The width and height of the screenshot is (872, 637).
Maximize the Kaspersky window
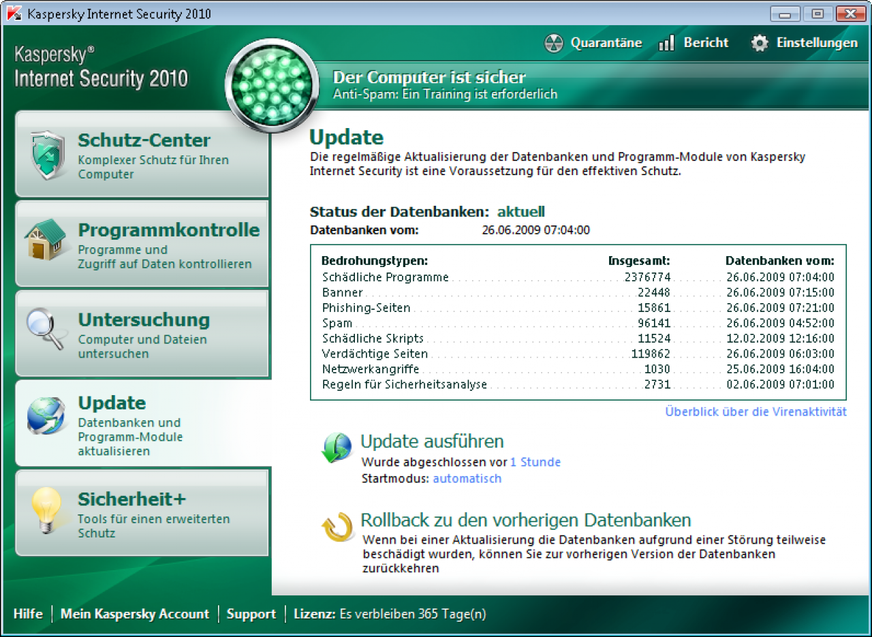[817, 13]
